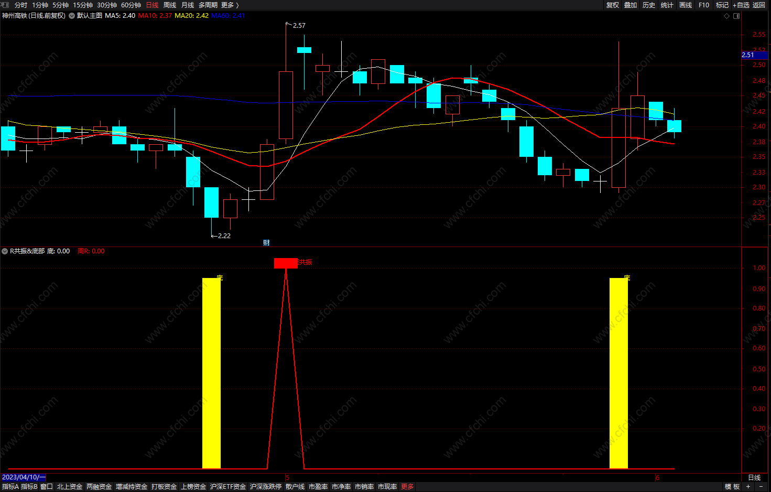Select the 日线 daily period

pos(152,5)
